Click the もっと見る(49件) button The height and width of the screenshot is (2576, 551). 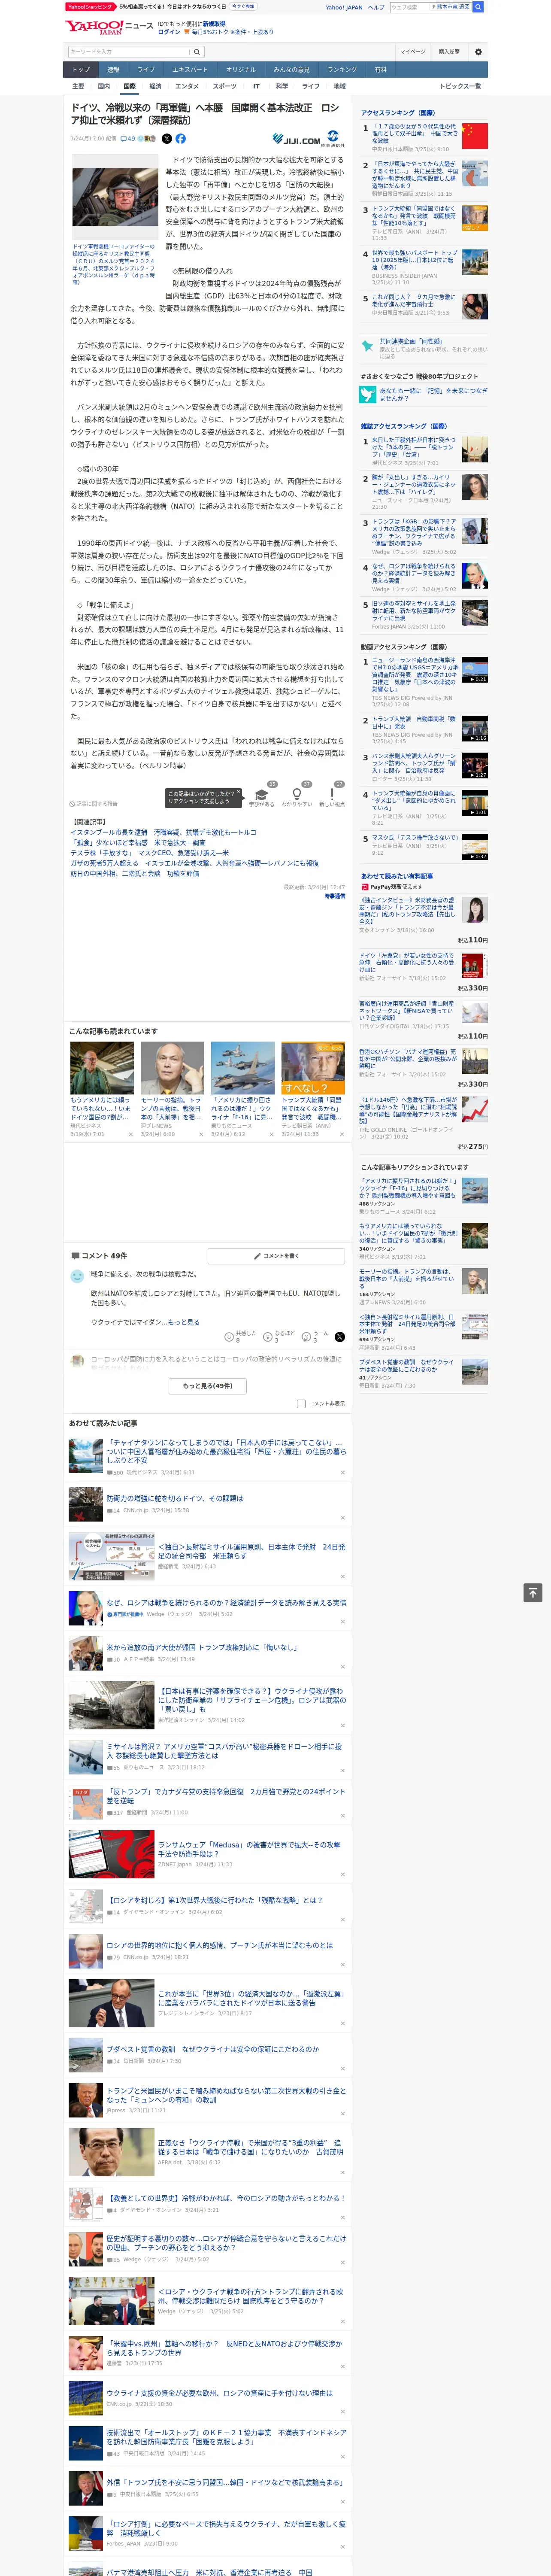(207, 1386)
